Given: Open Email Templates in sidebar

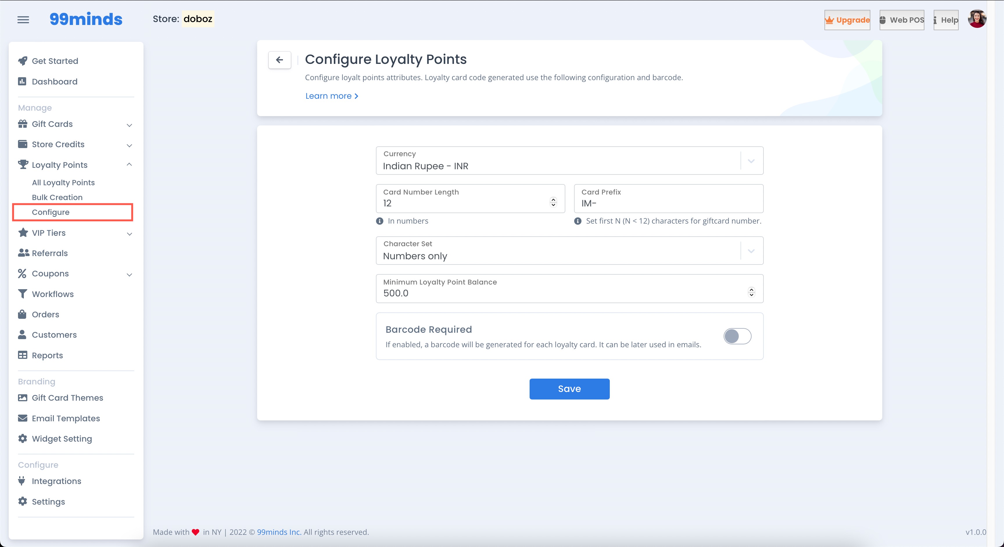Looking at the screenshot, I should click(66, 418).
